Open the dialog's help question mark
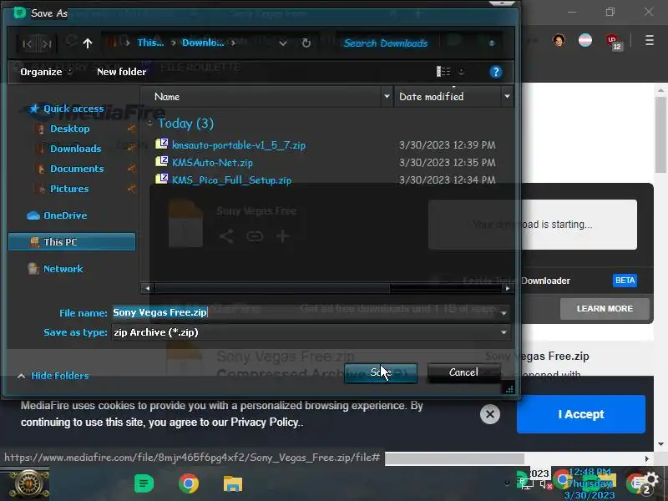Viewport: 668px width, 501px height. coord(495,72)
